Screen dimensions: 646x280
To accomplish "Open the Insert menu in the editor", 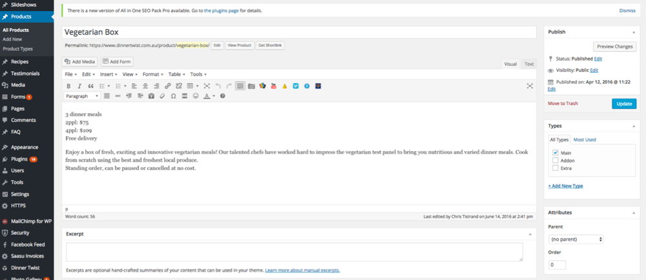I will 109,74.
